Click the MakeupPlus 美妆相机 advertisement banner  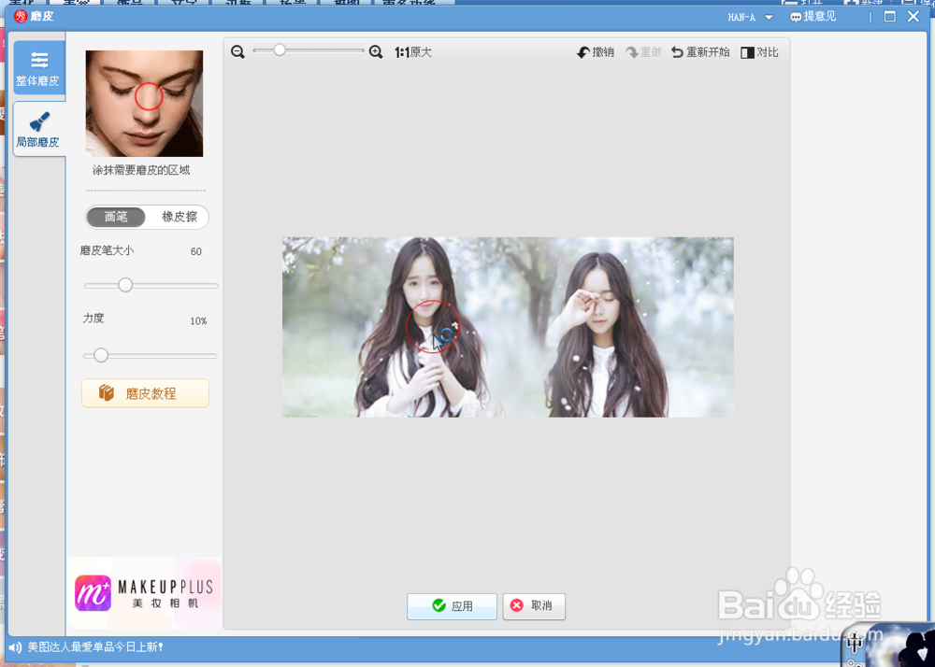click(x=144, y=592)
